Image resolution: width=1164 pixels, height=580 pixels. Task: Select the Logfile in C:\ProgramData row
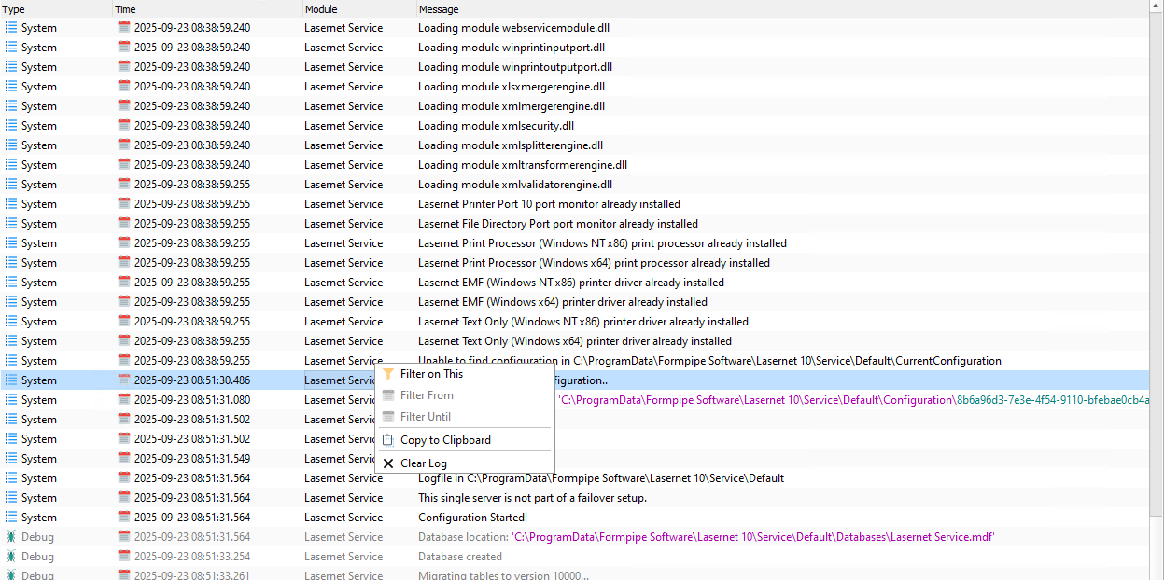coord(575,478)
